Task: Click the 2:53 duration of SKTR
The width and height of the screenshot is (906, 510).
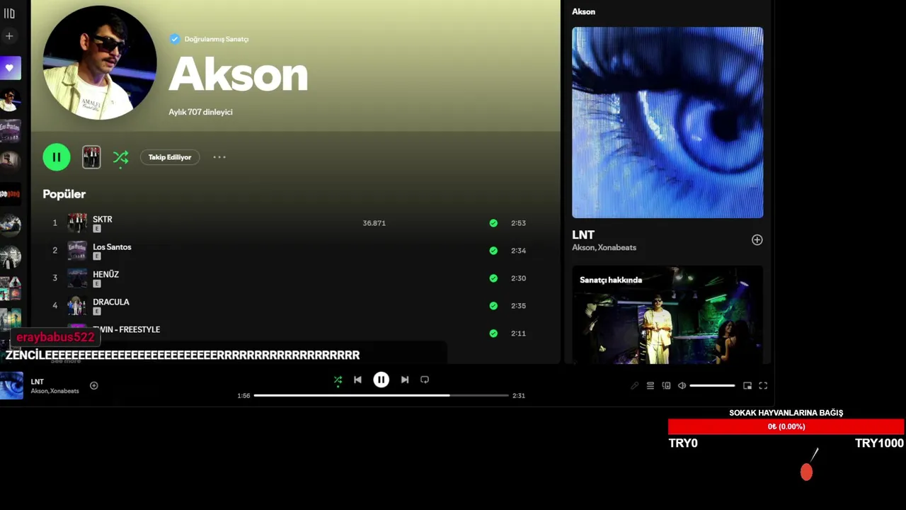Action: point(518,223)
